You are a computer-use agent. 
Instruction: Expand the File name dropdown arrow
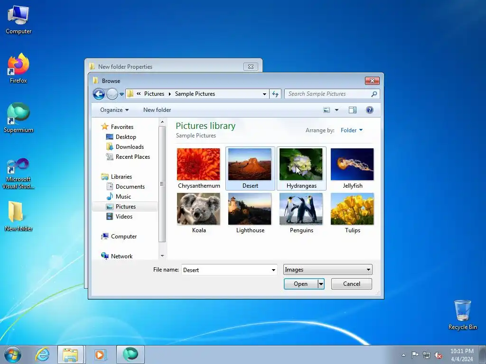273,270
